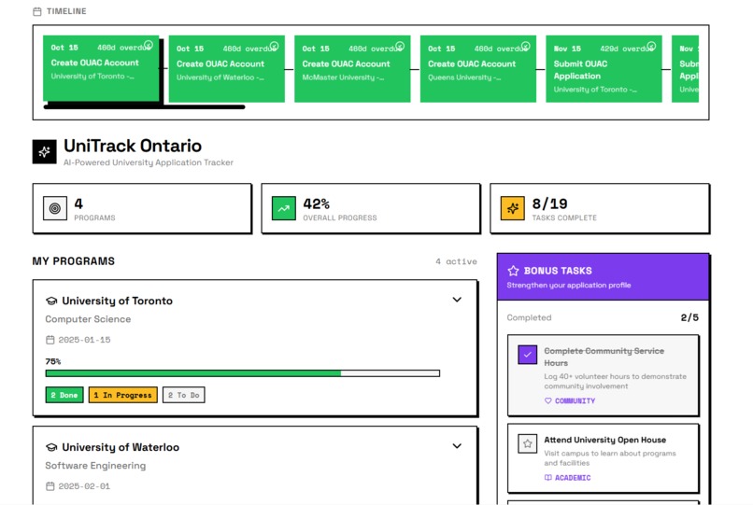
Task: Mark McMaster Create OUAC Account timeline card complete
Action: click(400, 46)
